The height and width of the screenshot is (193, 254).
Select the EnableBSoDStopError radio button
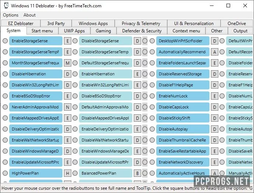pos(5,96)
